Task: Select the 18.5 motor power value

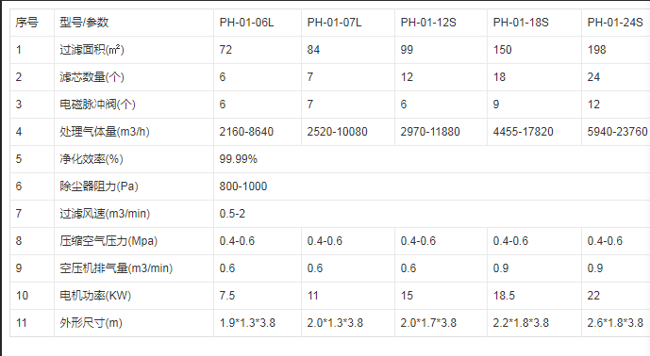Action: 504,296
